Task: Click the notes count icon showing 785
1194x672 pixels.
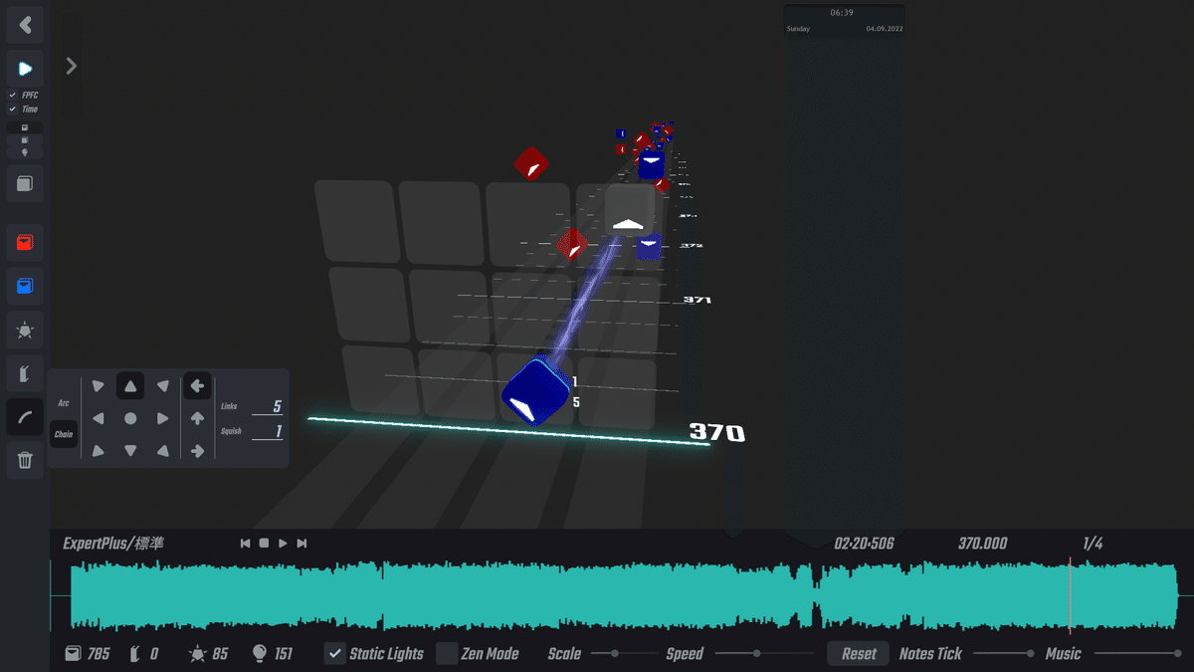Action: point(72,654)
